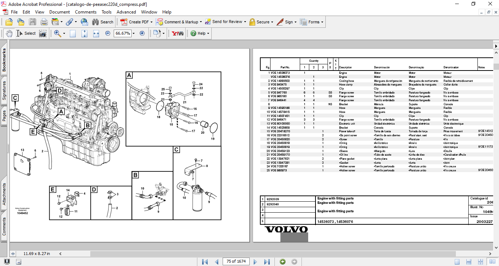
Task: Switch to Single Page layout
Action: (x=457, y=262)
